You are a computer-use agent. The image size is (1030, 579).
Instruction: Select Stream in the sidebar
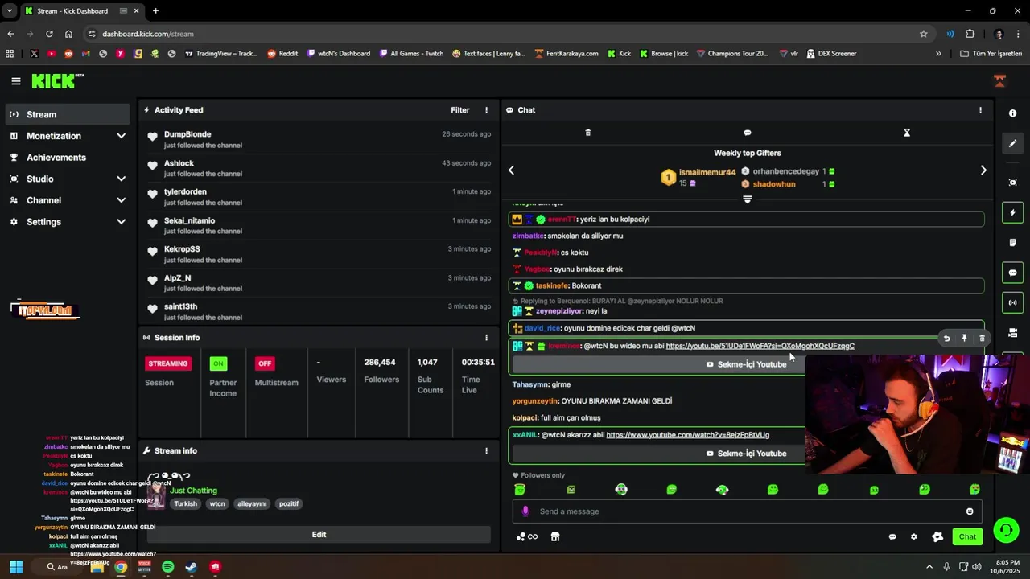68,114
